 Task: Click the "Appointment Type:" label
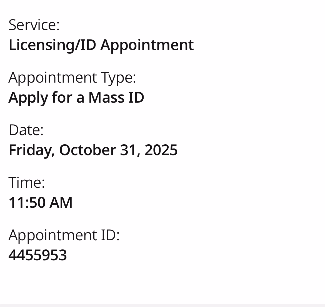click(72, 77)
